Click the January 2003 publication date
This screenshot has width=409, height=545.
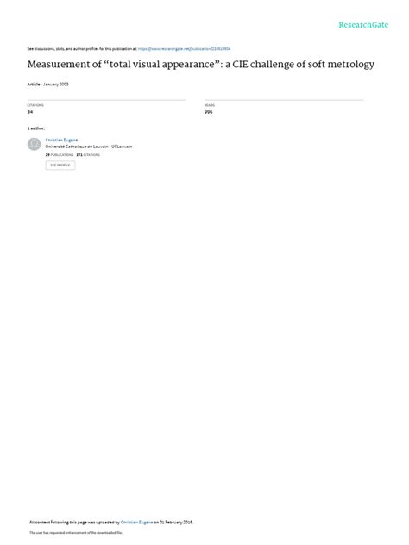[x=55, y=85]
